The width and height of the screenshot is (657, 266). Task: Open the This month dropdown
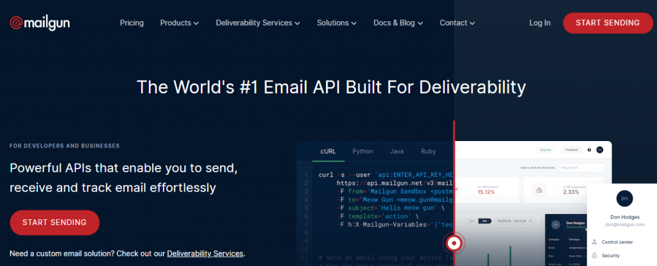581,167
